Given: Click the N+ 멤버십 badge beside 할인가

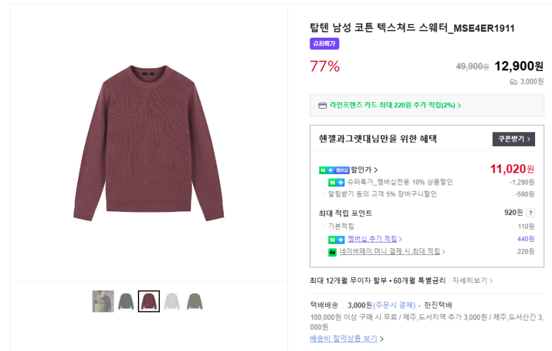Looking at the screenshot, I should tap(334, 170).
